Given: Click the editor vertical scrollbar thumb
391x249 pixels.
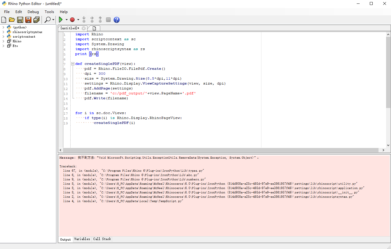Looking at the screenshot, I should (x=388, y=72).
